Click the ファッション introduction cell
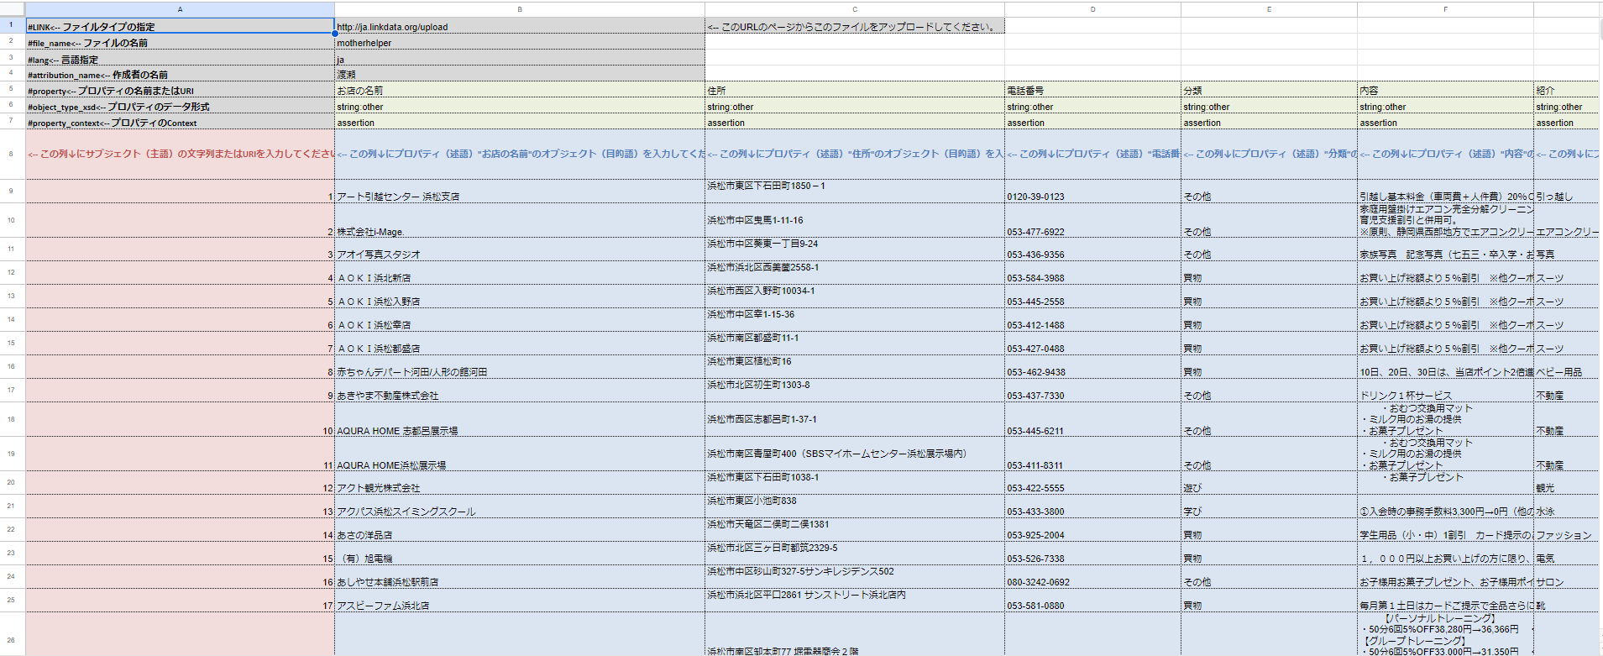This screenshot has height=656, width=1603. point(1568,530)
